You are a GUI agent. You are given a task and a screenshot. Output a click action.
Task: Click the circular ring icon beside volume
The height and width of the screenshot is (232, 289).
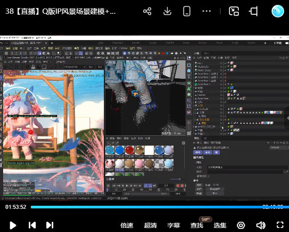tap(241, 225)
